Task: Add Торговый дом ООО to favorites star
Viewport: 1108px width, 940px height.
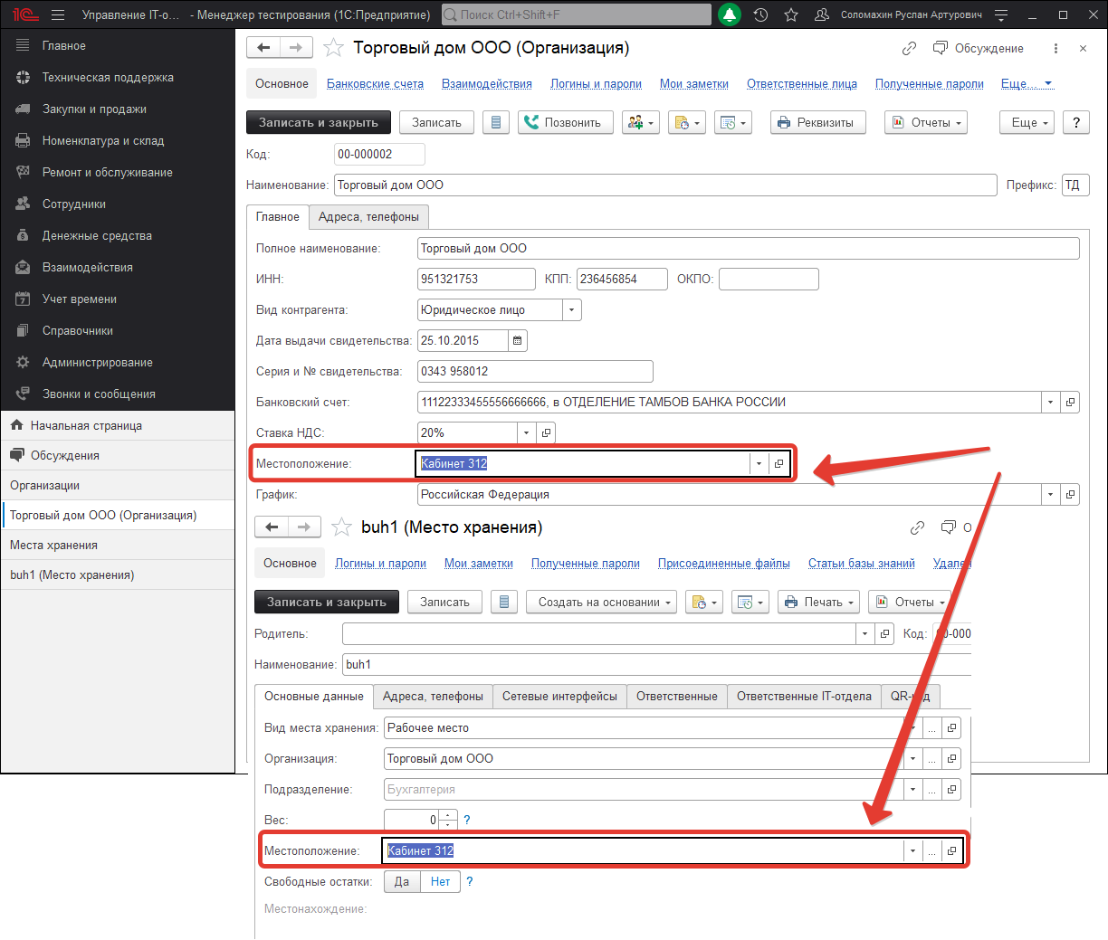Action: [x=334, y=48]
